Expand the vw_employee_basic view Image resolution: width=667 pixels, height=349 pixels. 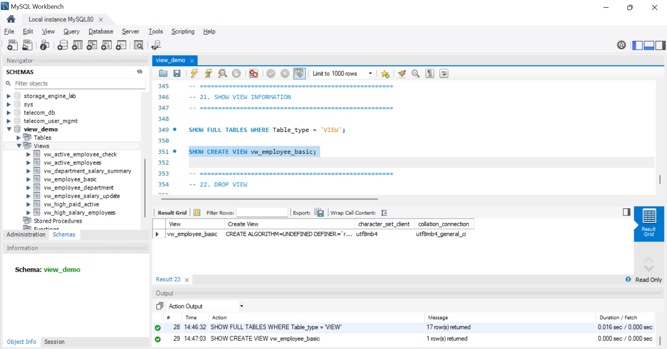[x=29, y=179]
